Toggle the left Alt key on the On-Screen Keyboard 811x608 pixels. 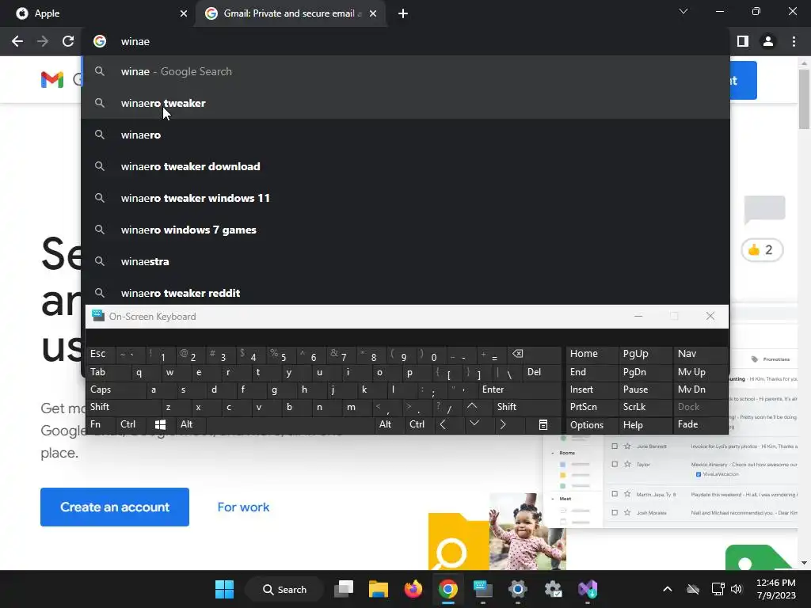[x=192, y=424]
